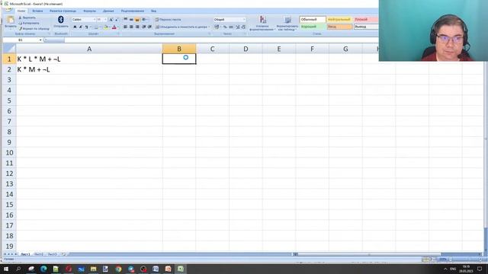
Task: Select cell with K * L * M + ¬L
Action: 89,59
